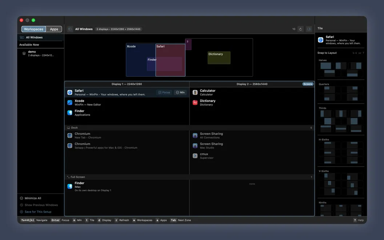Click the Save for This Setup plus icon
Image resolution: width=384 pixels, height=240 pixels.
(21, 212)
